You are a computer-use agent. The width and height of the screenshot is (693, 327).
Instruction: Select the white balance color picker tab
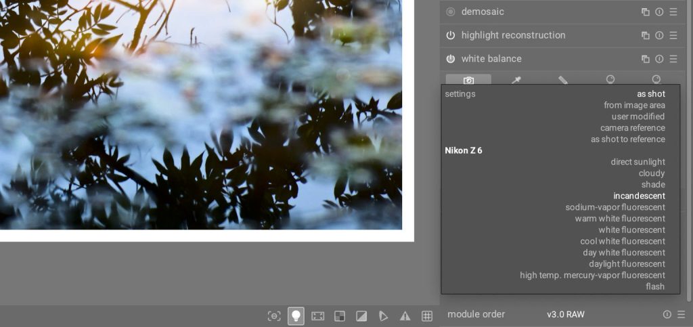pyautogui.click(x=516, y=80)
